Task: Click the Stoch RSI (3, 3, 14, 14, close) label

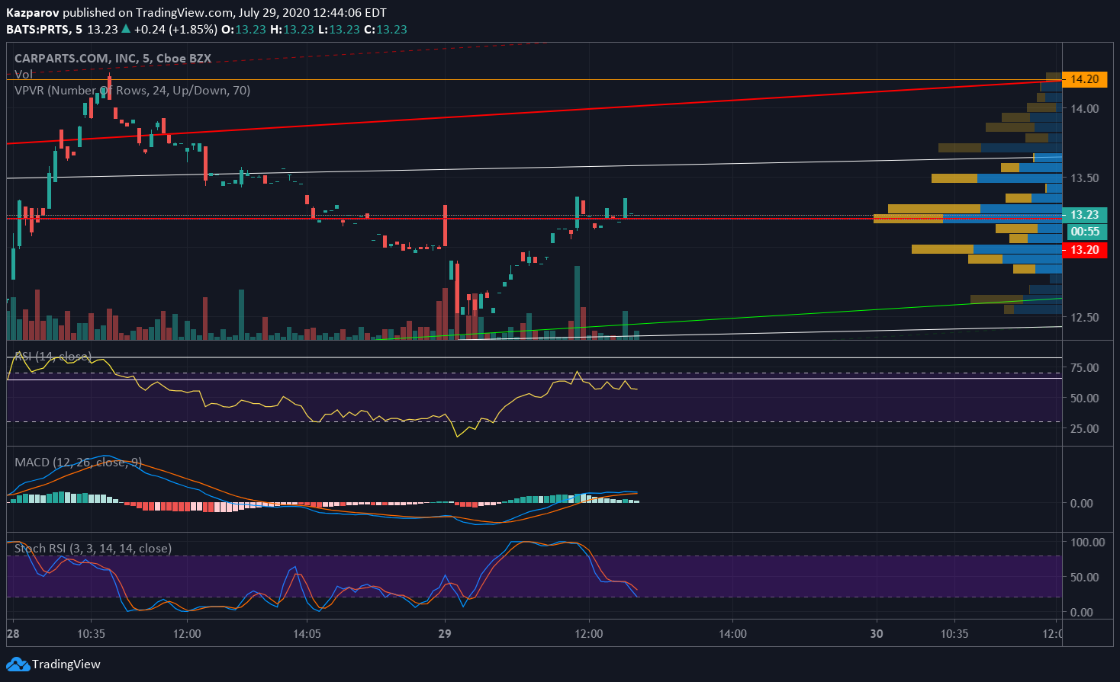Action: point(93,549)
